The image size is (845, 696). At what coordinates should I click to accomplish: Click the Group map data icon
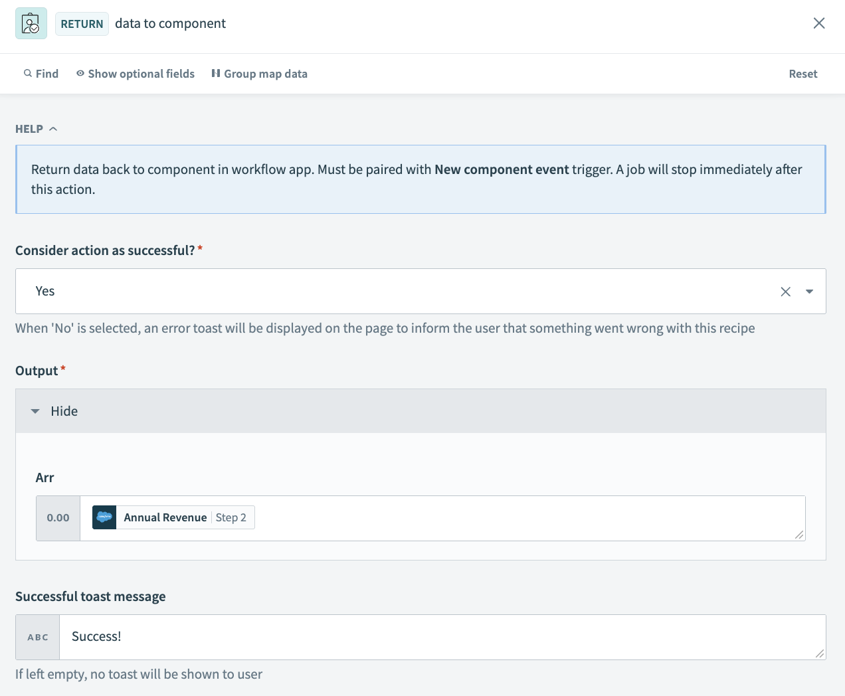215,73
